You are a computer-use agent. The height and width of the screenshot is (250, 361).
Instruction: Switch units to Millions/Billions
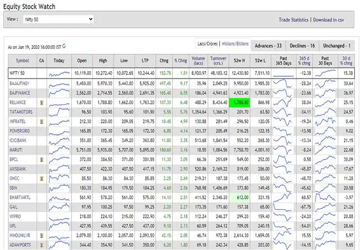coord(235,44)
